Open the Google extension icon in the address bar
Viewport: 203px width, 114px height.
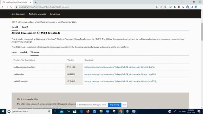pyautogui.click(x=157, y=7)
